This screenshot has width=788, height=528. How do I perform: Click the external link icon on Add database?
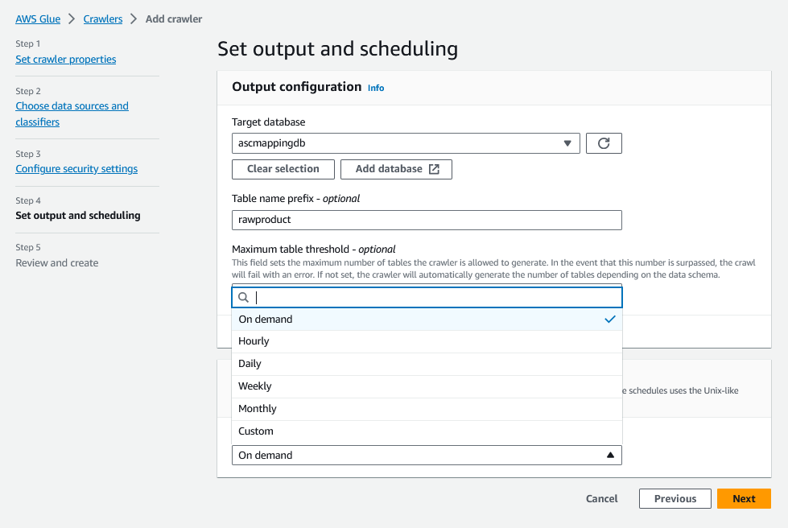click(x=434, y=169)
